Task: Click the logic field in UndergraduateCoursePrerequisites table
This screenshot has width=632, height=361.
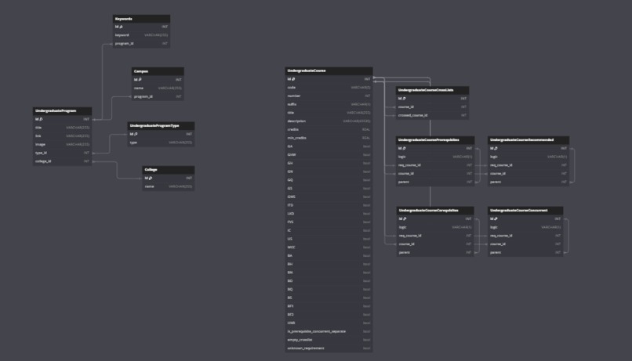Action: pos(435,157)
